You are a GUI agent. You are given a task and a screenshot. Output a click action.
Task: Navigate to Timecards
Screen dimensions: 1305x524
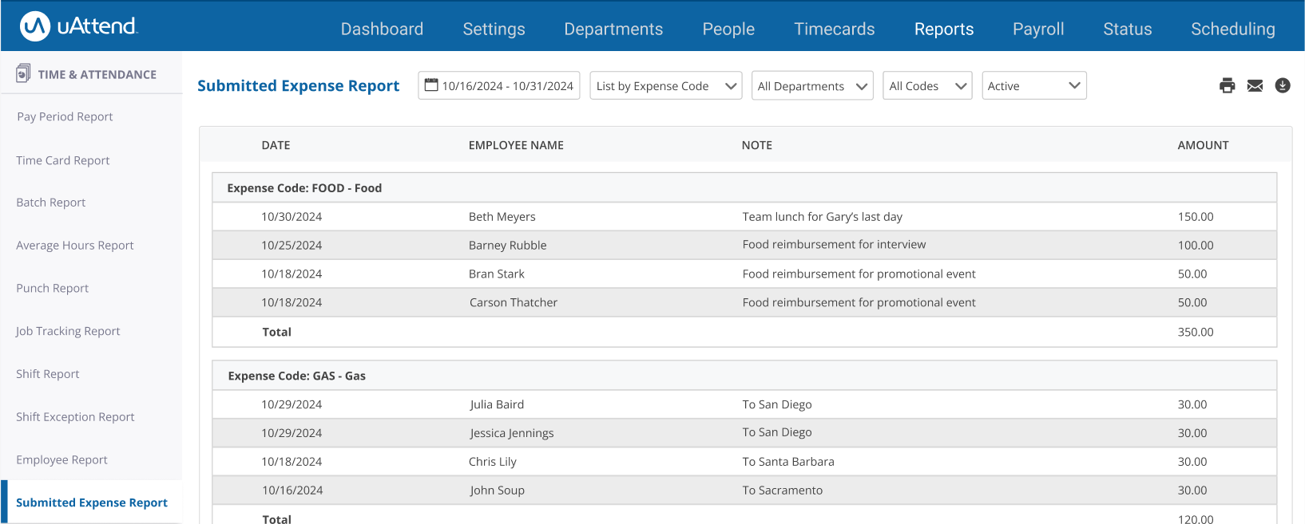[x=835, y=29]
